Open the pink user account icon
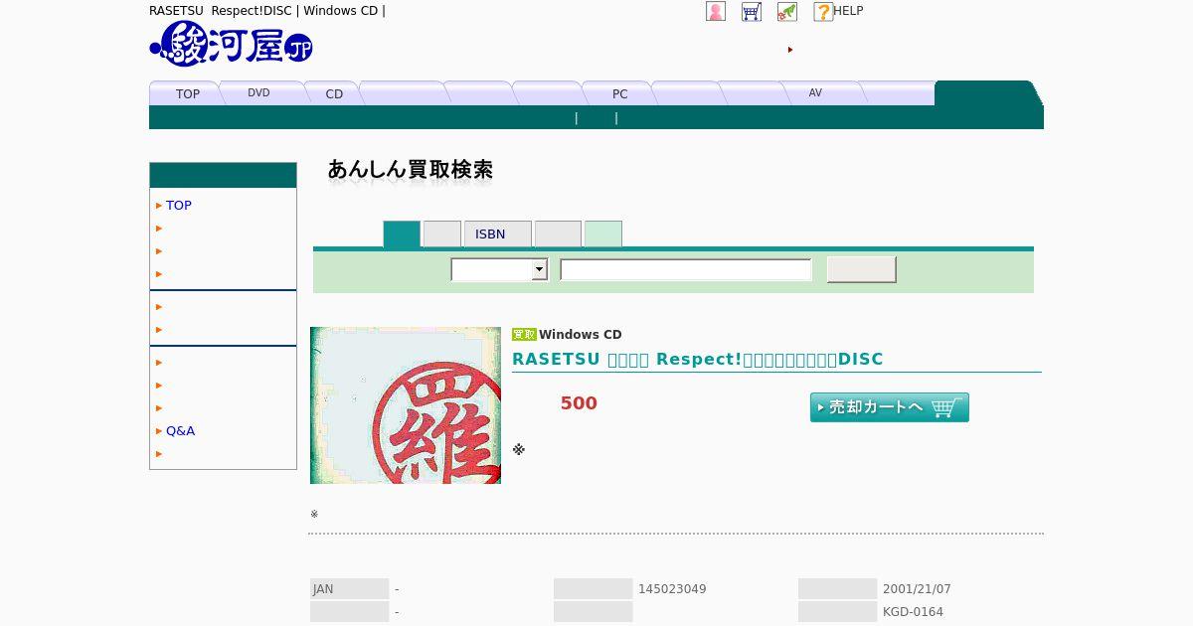This screenshot has width=1193, height=626. pos(716,11)
